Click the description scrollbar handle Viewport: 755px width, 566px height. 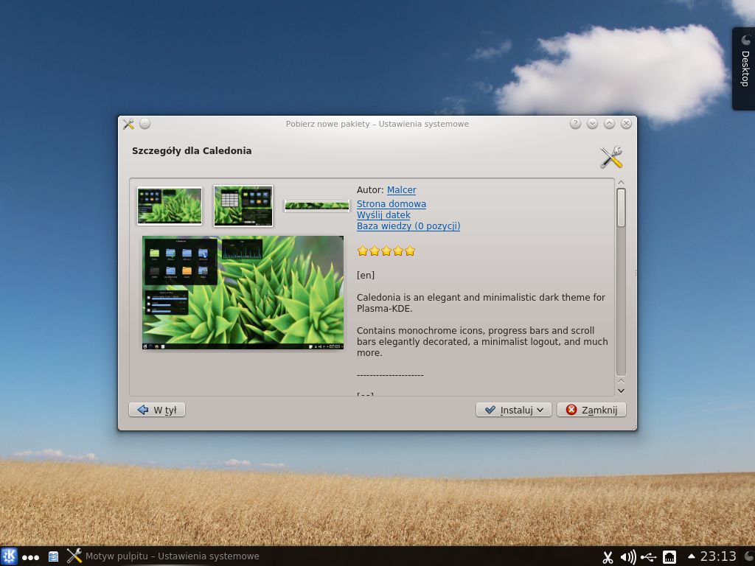pos(621,208)
